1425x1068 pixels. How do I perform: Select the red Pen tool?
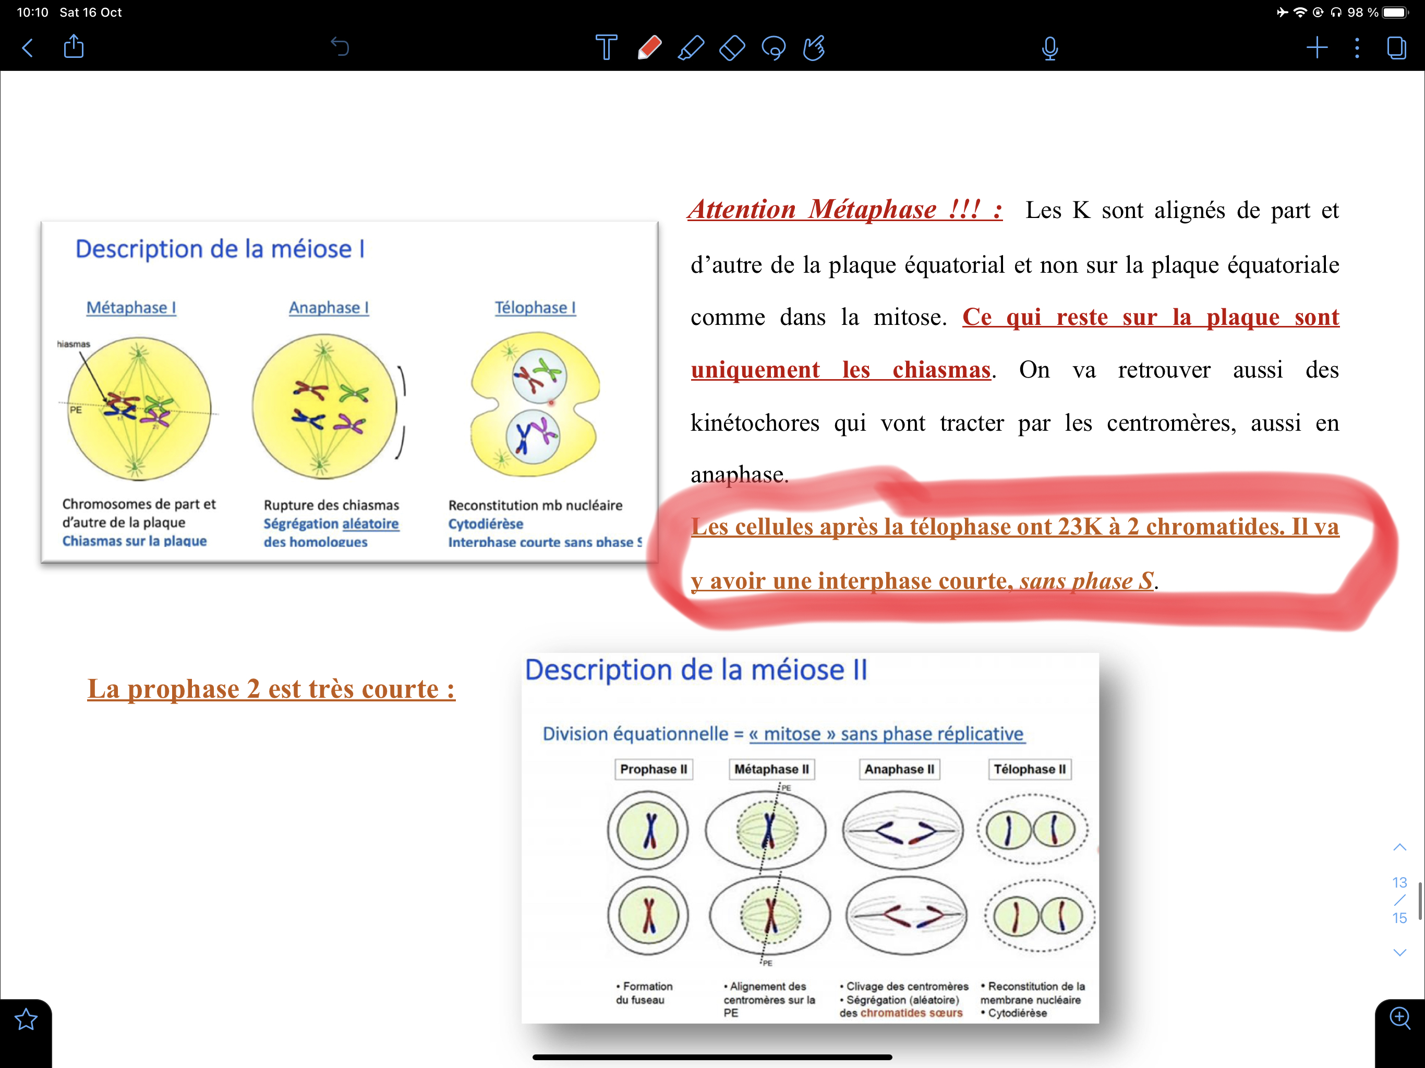649,47
